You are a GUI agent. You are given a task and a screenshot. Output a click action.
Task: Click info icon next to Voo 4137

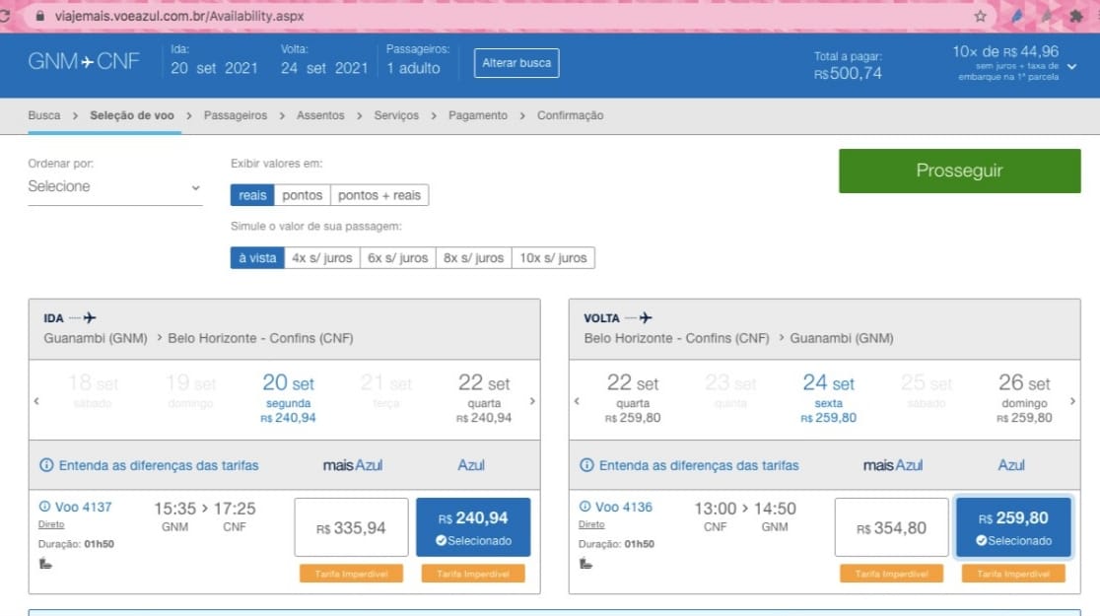click(45, 507)
